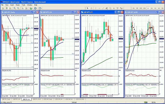Click the GBPJPY,M30 window title icon

click(126, 12)
